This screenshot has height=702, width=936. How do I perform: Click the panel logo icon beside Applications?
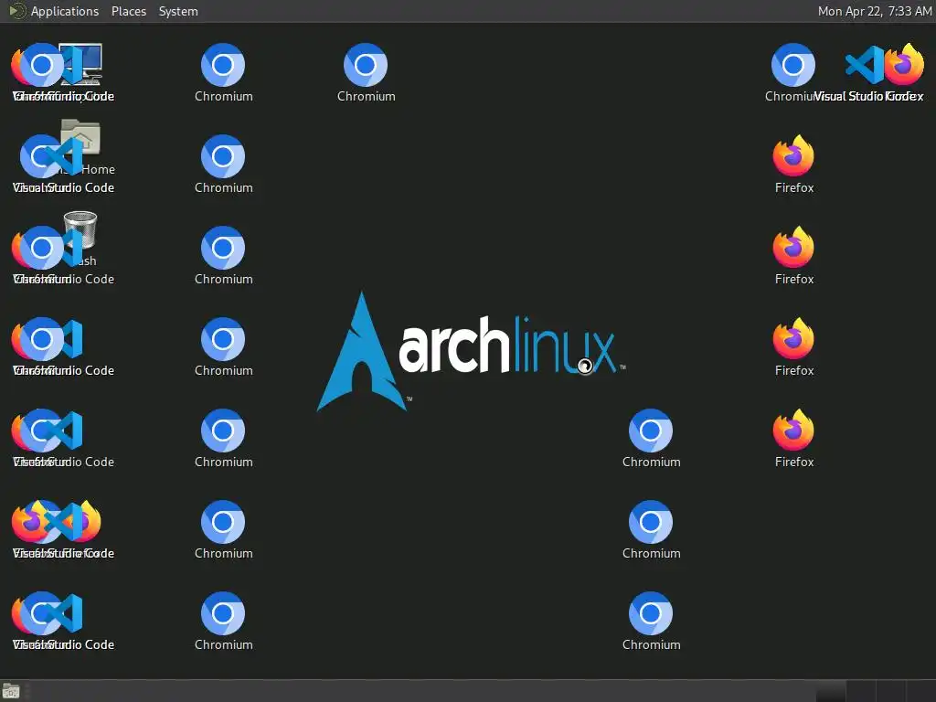pos(17,11)
